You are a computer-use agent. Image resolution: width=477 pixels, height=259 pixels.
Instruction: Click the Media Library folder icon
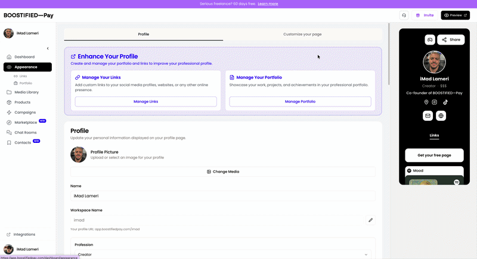coord(9,92)
